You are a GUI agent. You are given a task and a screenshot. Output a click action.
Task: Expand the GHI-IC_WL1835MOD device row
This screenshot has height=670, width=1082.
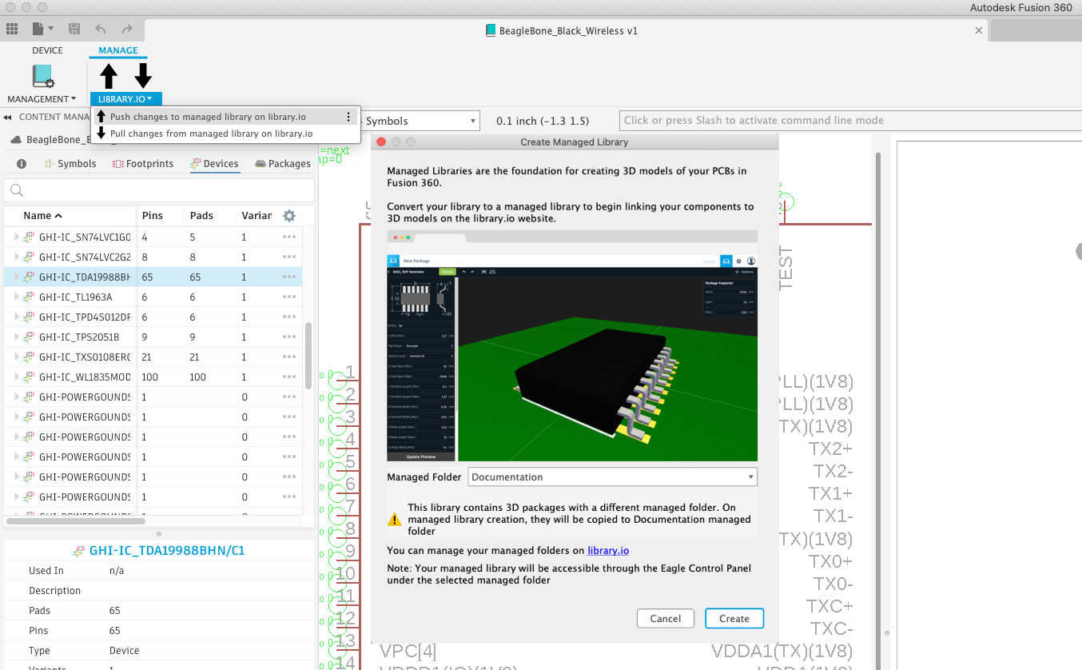pos(16,377)
